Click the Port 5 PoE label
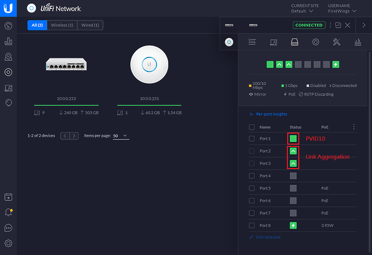Screen dimensions: 372x255 click(x=325, y=188)
